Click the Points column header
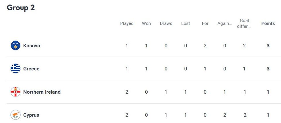Screen dimensions: 281x123 pyautogui.click(x=268, y=23)
